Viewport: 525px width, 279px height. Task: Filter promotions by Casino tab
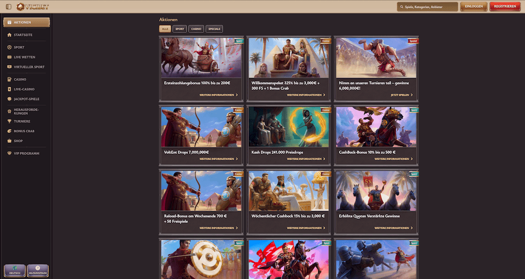pyautogui.click(x=196, y=29)
